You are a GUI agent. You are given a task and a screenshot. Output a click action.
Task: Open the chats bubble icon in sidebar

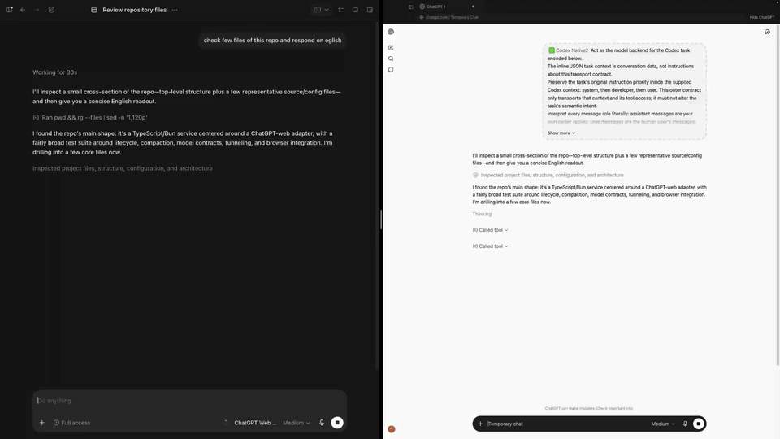[391, 70]
